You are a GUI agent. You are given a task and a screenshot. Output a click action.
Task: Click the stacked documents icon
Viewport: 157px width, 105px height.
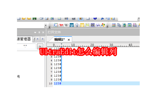119,25
